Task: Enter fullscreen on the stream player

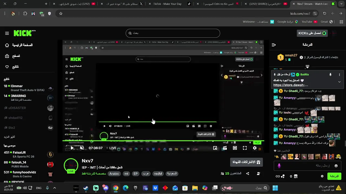Action: (245, 148)
